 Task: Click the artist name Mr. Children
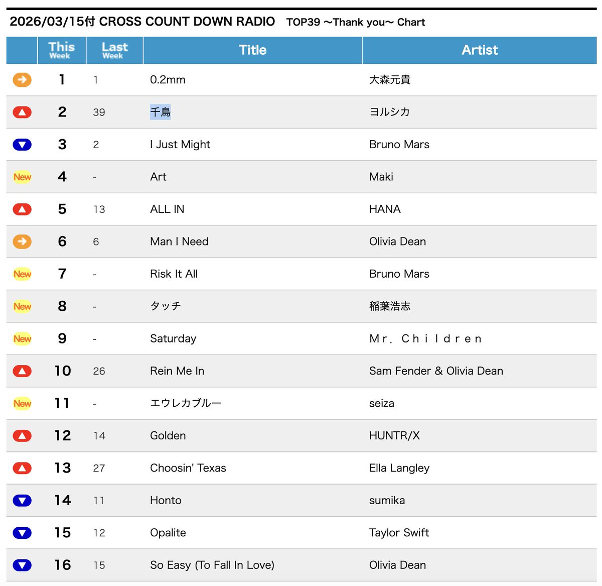pos(425,339)
